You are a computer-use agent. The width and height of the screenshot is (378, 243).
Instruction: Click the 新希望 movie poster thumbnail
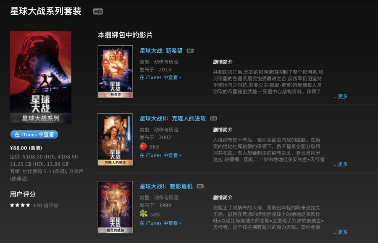[x=115, y=71]
